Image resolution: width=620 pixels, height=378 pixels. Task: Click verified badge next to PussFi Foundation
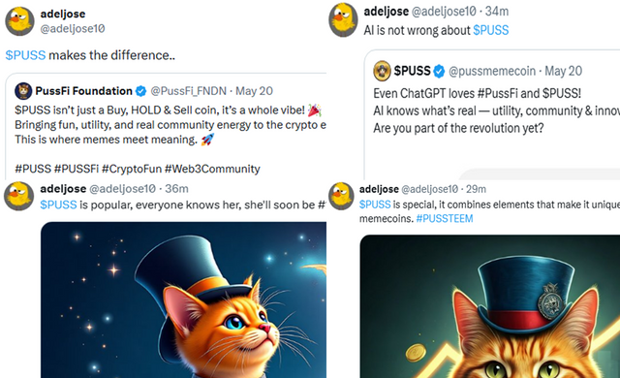pyautogui.click(x=140, y=91)
